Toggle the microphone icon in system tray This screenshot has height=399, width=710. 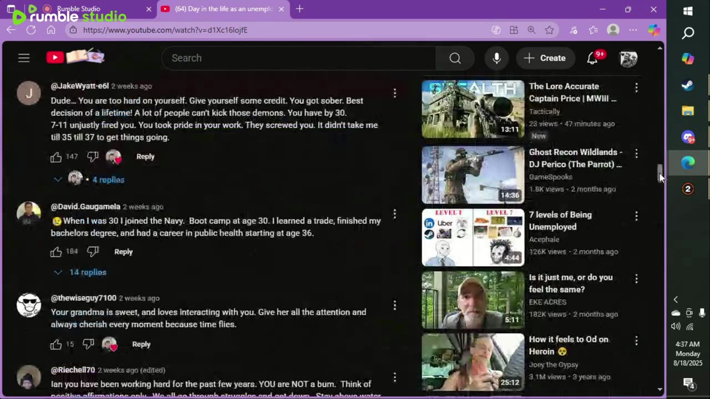[702, 313]
